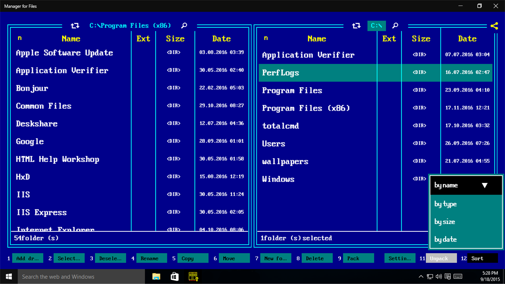Choose 'by date' sort option
Viewport: 505px width, 284px height.
(x=466, y=239)
